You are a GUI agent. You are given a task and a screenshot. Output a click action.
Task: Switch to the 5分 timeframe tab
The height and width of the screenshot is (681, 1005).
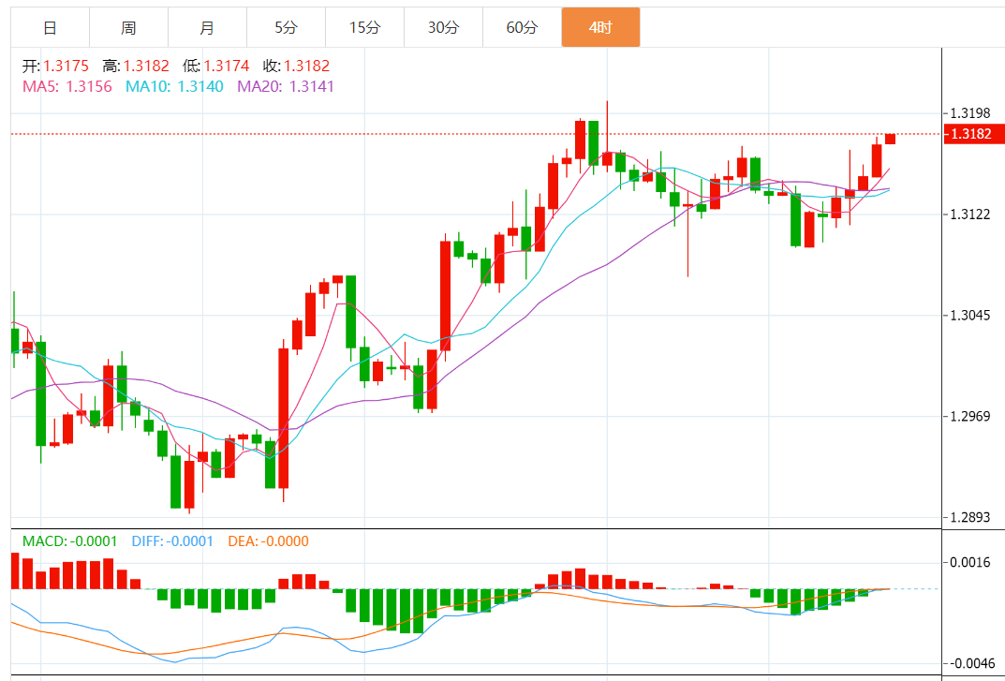point(286,28)
